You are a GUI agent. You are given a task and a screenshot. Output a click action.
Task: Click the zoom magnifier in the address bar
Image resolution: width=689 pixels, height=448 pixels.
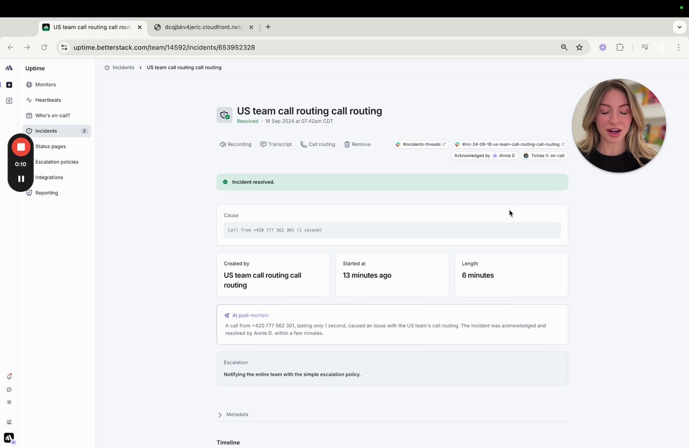pos(564,47)
